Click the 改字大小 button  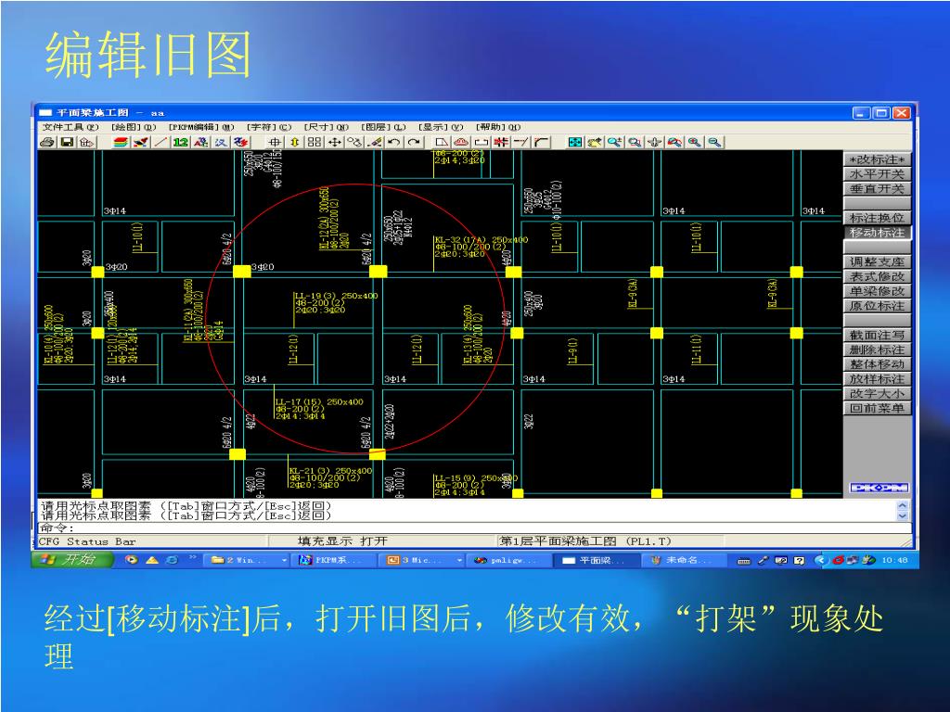[877, 393]
